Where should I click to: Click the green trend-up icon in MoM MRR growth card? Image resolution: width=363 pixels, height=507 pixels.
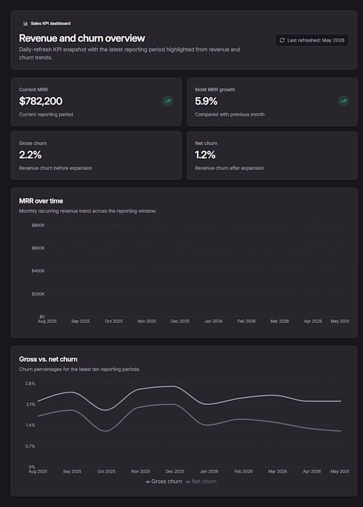tap(344, 101)
